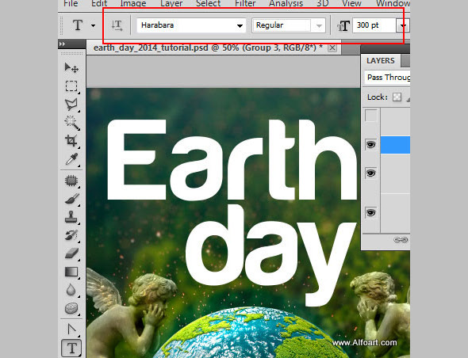Screen dimensions: 468x358
Task: Toggle visibility of the bottom visible layer
Action: point(370,213)
